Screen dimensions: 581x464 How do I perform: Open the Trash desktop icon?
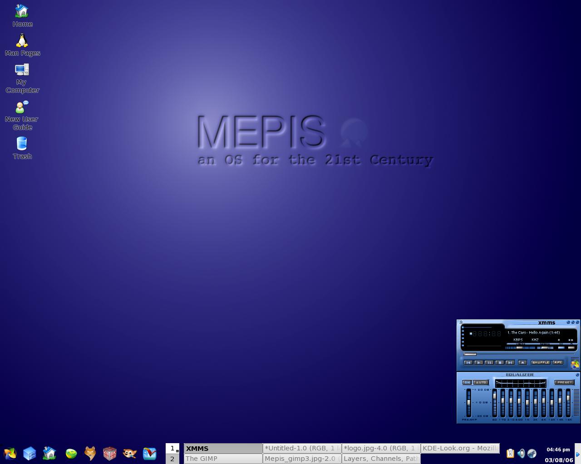22,148
